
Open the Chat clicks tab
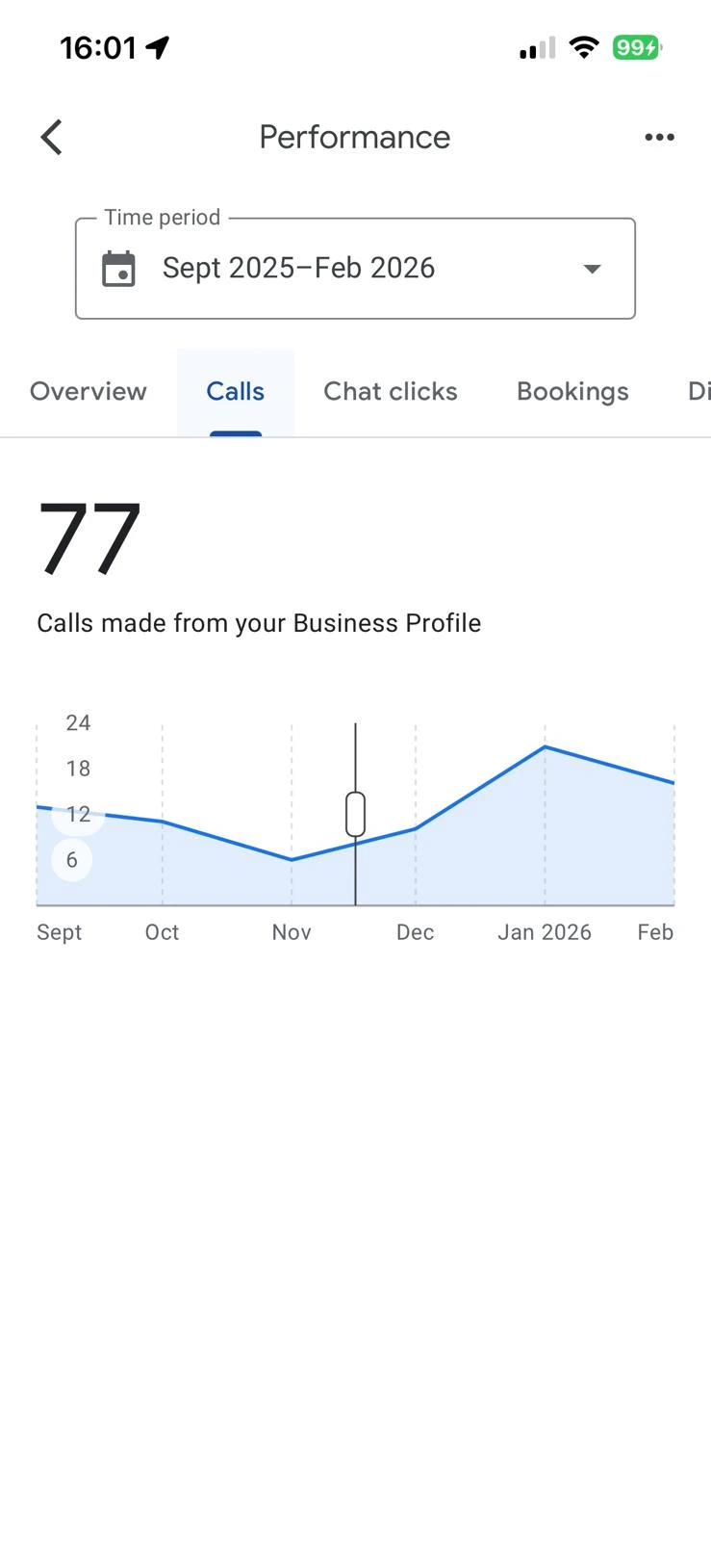[x=391, y=392]
